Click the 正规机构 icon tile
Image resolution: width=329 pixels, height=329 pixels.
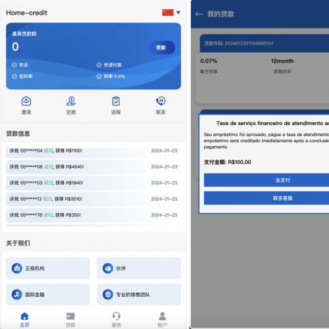17,268
